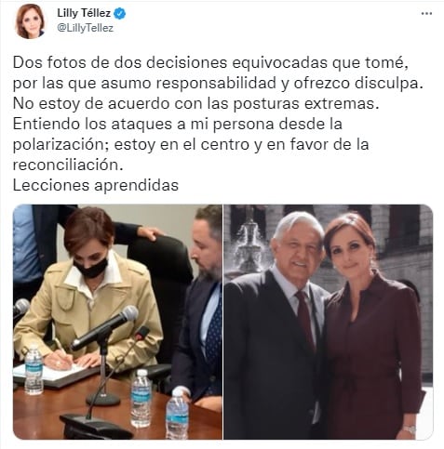This screenshot has height=449, width=444.
Task: Click the word "reconciliación." in the tweet
Action: 68,165
